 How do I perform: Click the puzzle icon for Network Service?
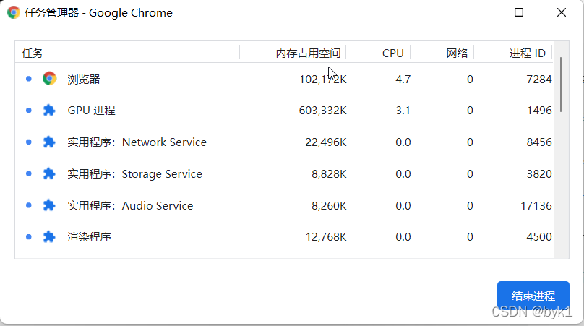click(49, 142)
